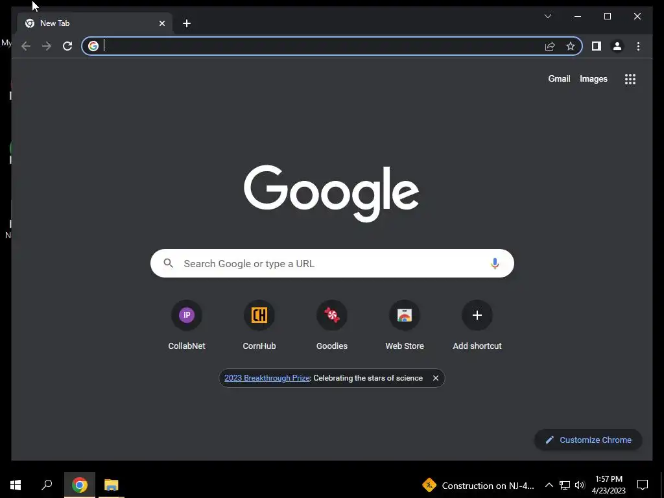Click Customize Chrome button

[588, 440]
